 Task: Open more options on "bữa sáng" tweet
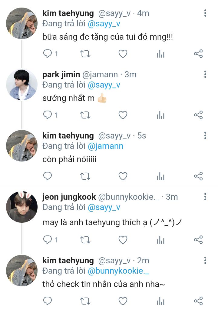[205, 13]
